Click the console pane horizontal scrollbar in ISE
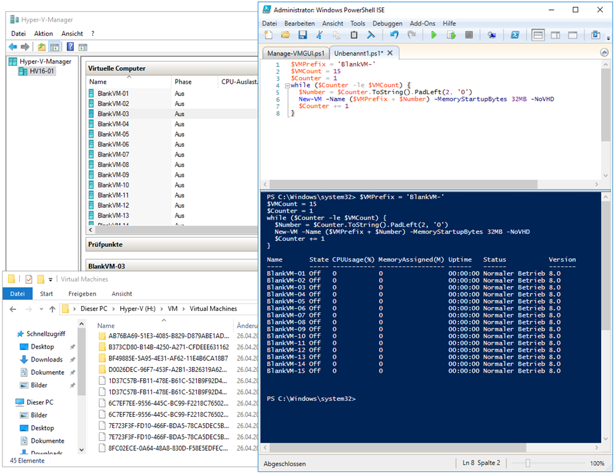 (397, 447)
